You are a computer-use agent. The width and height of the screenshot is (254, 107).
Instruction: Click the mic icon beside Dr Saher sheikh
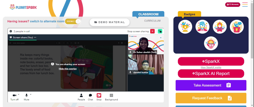pyautogui.click(x=130, y=52)
